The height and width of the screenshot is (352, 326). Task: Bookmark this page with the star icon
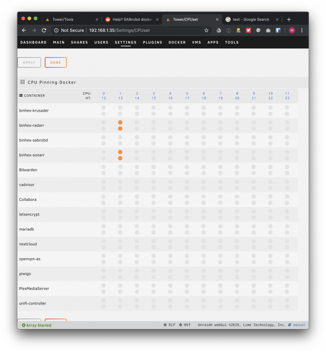(x=206, y=31)
